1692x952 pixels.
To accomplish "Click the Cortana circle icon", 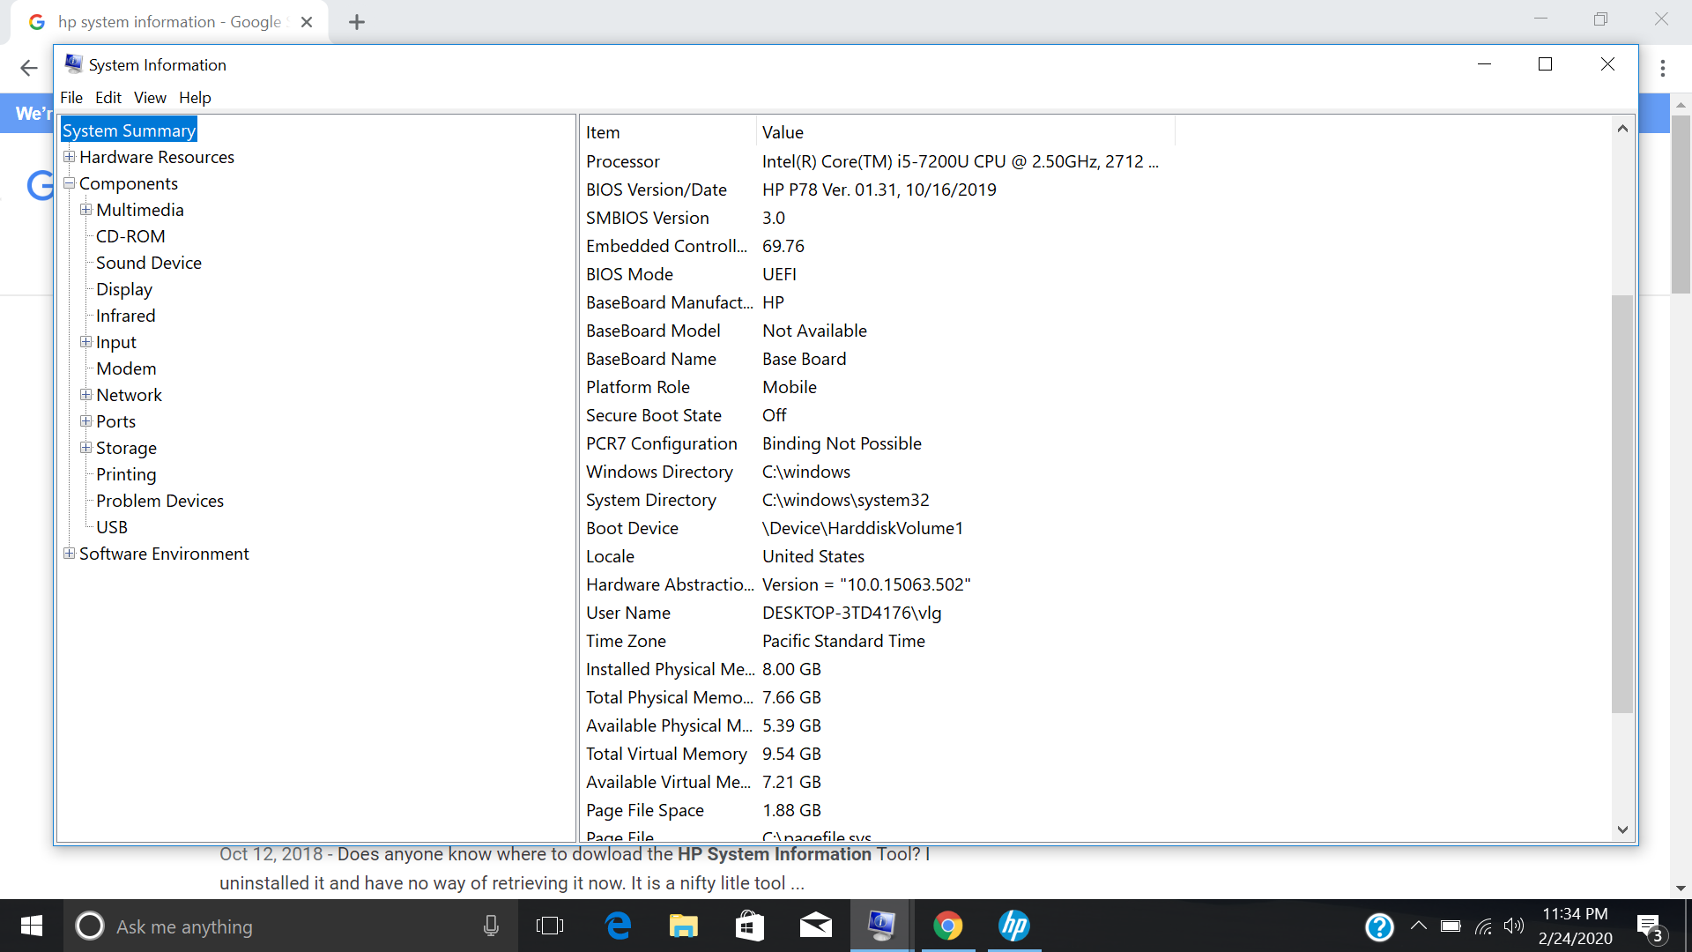I will pos(89,926).
